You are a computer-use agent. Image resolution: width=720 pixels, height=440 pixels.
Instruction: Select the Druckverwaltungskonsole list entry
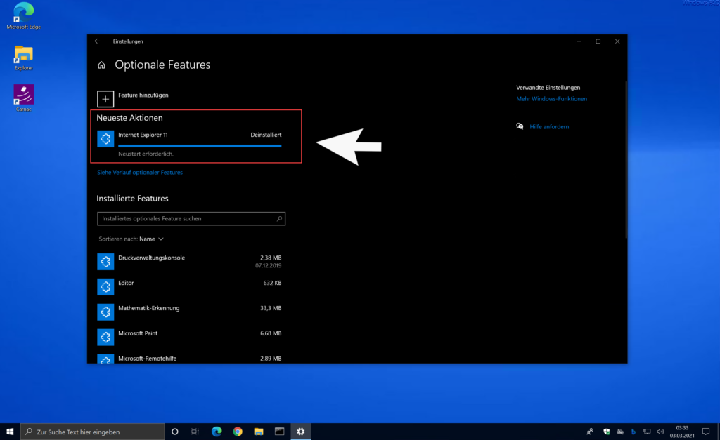click(x=190, y=261)
